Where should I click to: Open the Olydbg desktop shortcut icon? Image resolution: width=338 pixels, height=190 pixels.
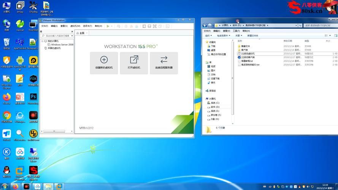(x=33, y=7)
